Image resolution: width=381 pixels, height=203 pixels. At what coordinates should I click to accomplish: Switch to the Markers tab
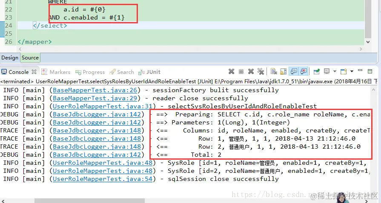click(x=56, y=72)
